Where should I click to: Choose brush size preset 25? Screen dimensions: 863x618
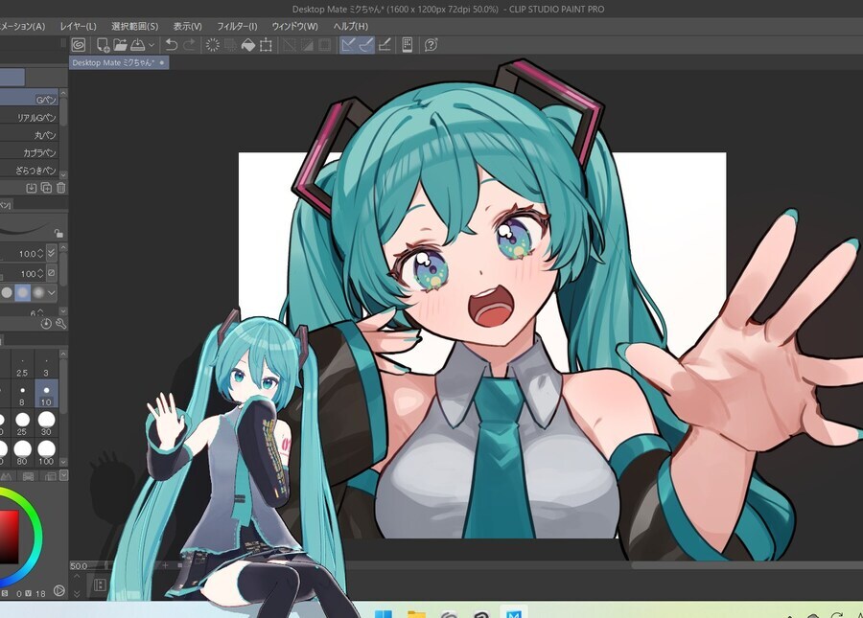click(x=22, y=423)
